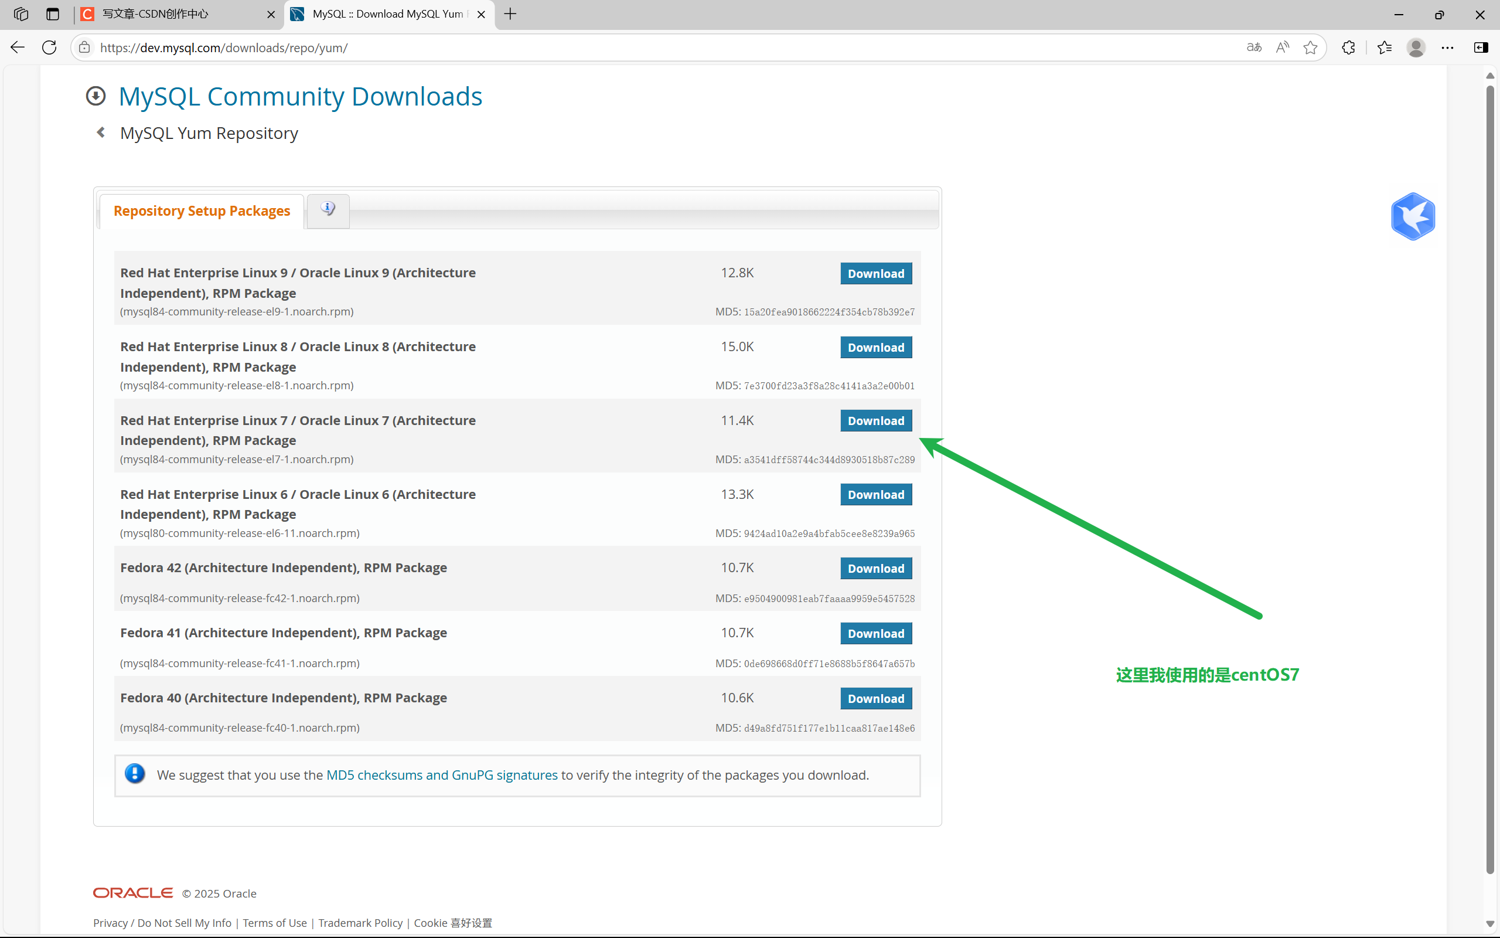Click the read aloud icon
Viewport: 1500px width, 938px height.
click(x=1283, y=47)
